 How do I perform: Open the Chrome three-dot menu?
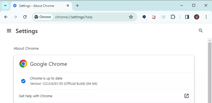[206, 17]
